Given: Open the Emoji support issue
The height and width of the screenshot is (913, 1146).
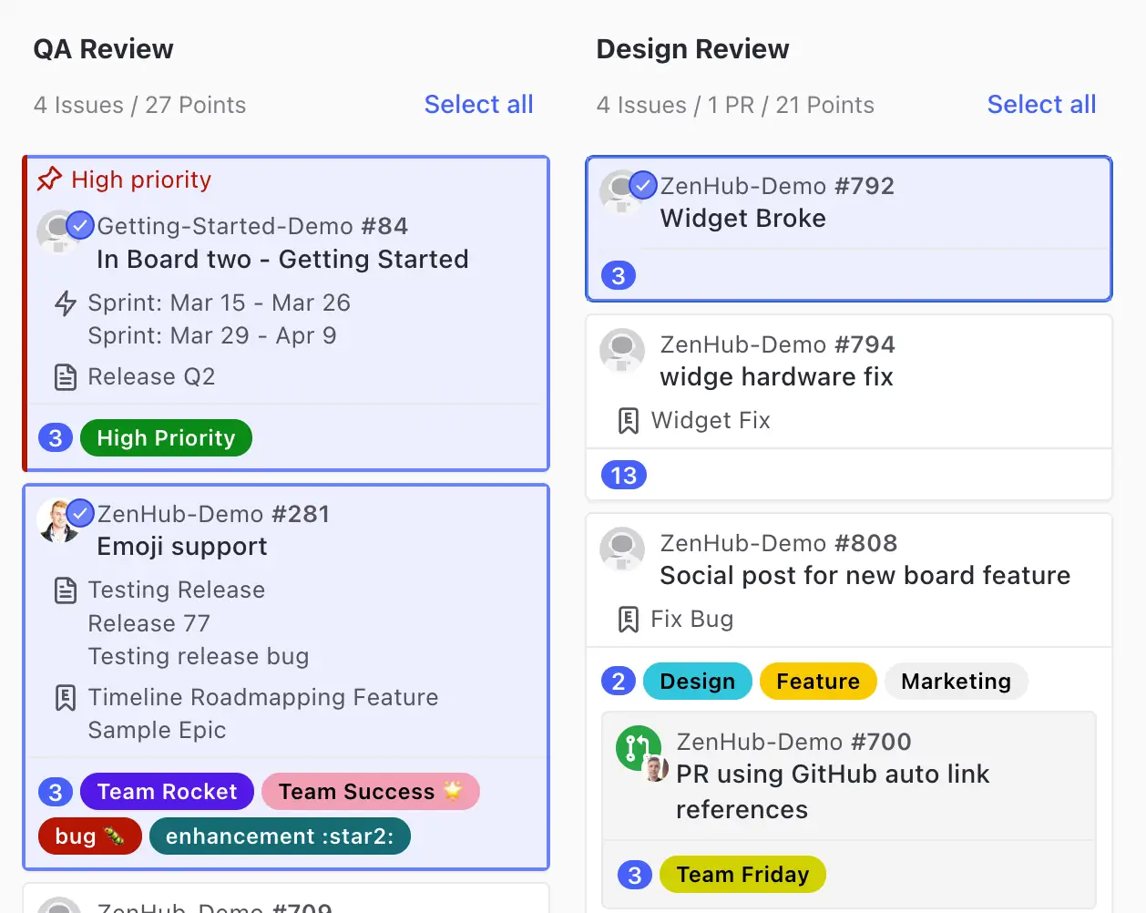Looking at the screenshot, I should (x=182, y=547).
